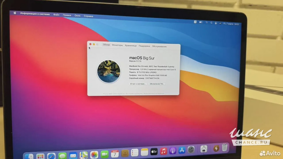This screenshot has width=283, height=159.
Task: Click the Память 8 ГБ line
Action: coord(143,72)
